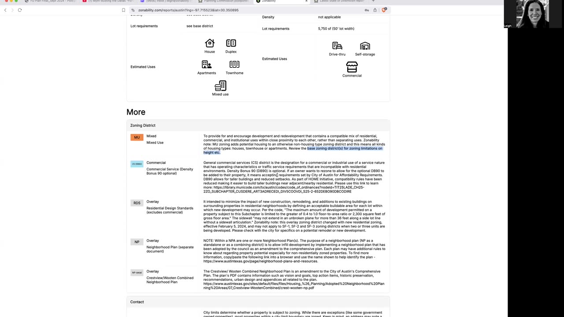Go forward using the browser forward arrow

[x=12, y=10]
